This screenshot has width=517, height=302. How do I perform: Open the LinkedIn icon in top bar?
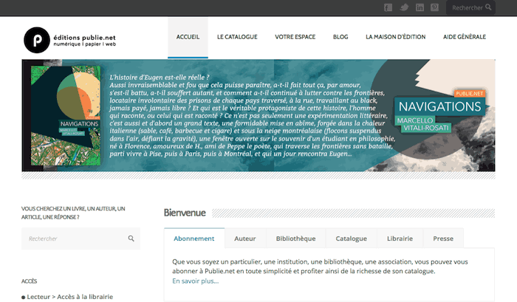pyautogui.click(x=420, y=7)
